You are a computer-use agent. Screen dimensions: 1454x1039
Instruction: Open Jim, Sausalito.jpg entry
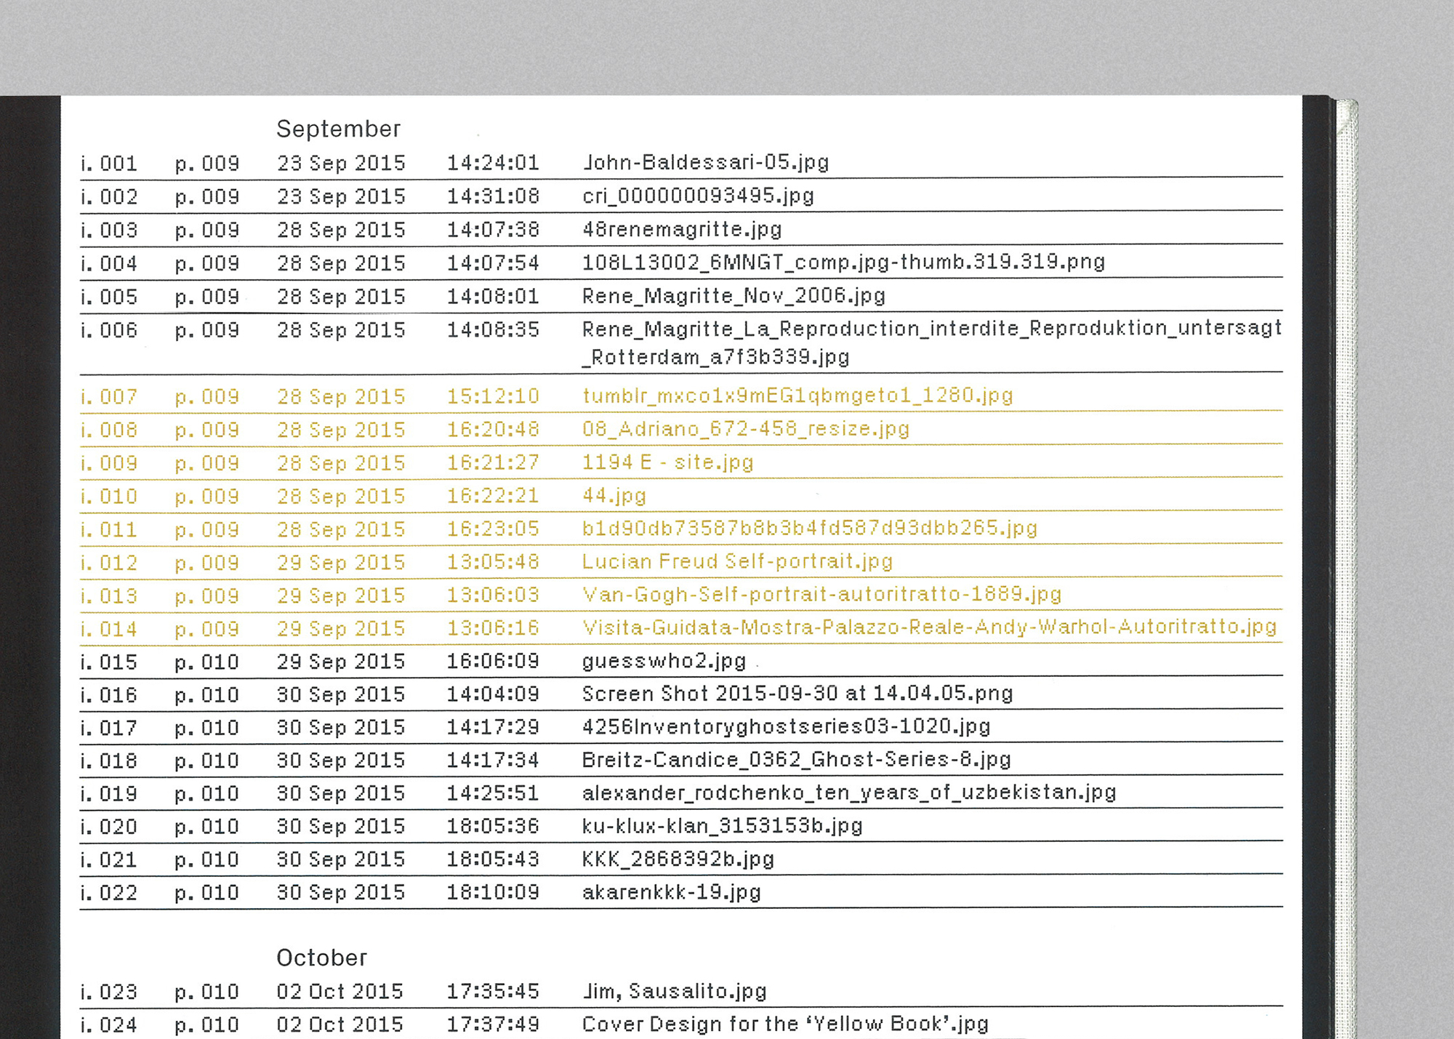[674, 991]
